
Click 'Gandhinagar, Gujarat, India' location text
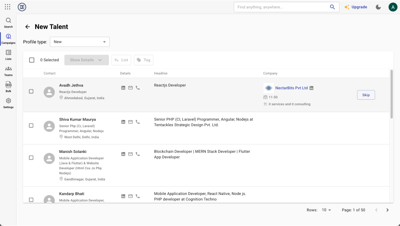pos(84,179)
